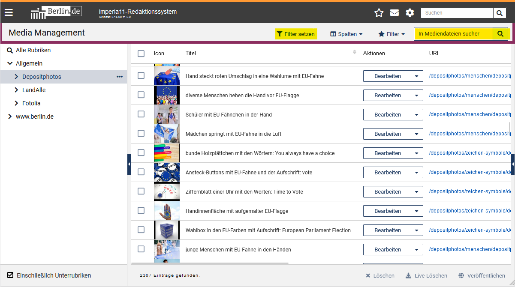Open the Depositphotos three-dot options menu

pyautogui.click(x=120, y=77)
